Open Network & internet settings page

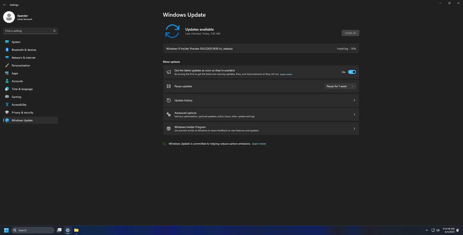click(x=31, y=58)
